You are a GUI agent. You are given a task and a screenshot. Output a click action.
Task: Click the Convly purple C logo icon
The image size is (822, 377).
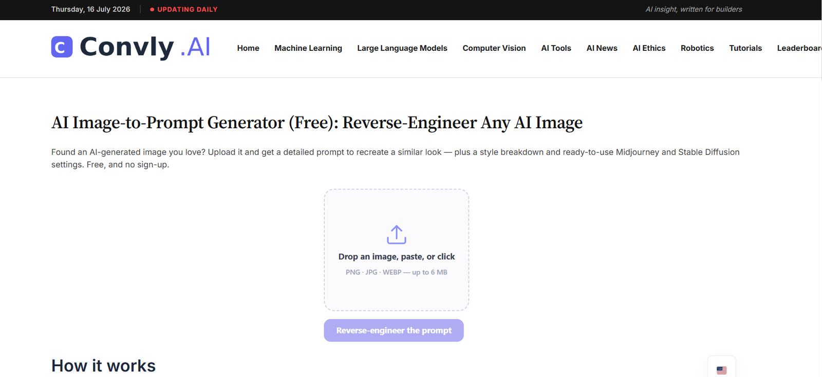pos(62,47)
